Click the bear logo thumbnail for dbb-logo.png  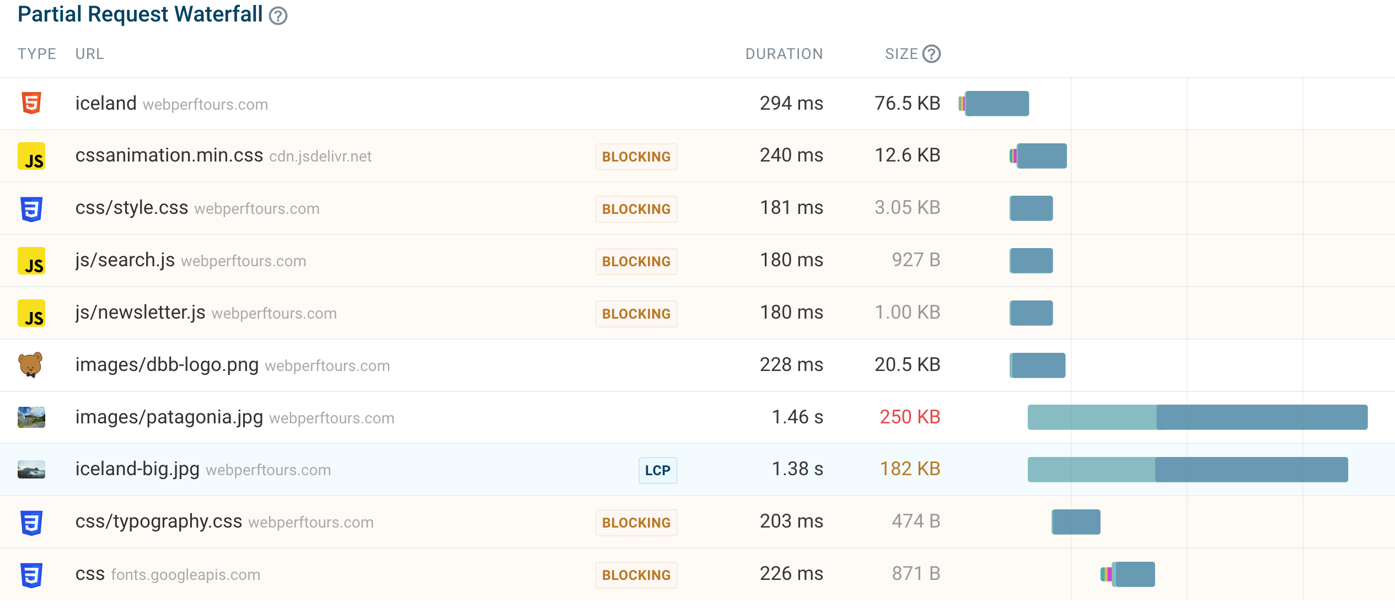31,365
